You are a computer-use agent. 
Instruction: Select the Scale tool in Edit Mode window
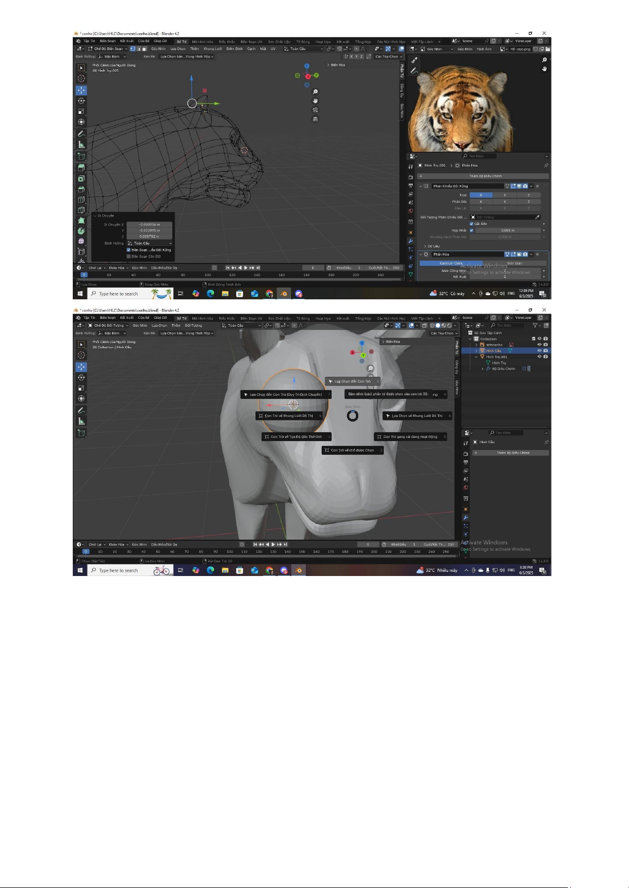click(x=81, y=111)
